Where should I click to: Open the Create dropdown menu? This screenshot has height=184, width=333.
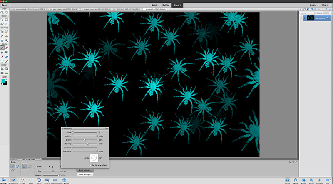(x=314, y=5)
